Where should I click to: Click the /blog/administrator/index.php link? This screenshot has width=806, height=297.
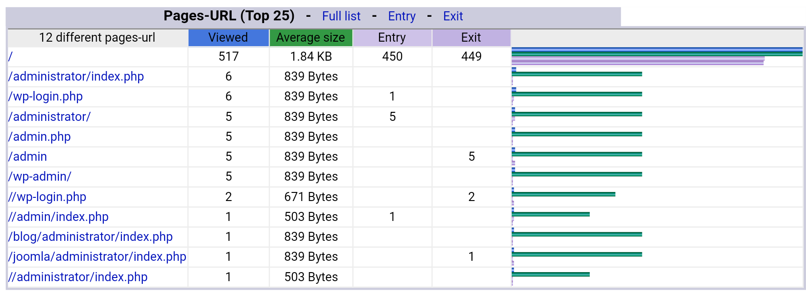(x=91, y=237)
